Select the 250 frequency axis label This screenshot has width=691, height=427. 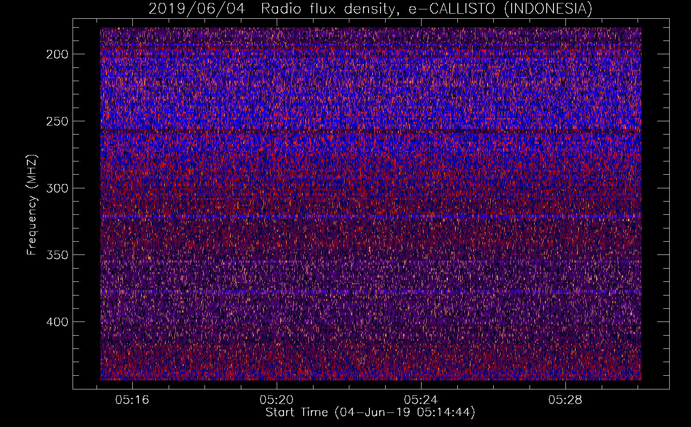coord(57,121)
